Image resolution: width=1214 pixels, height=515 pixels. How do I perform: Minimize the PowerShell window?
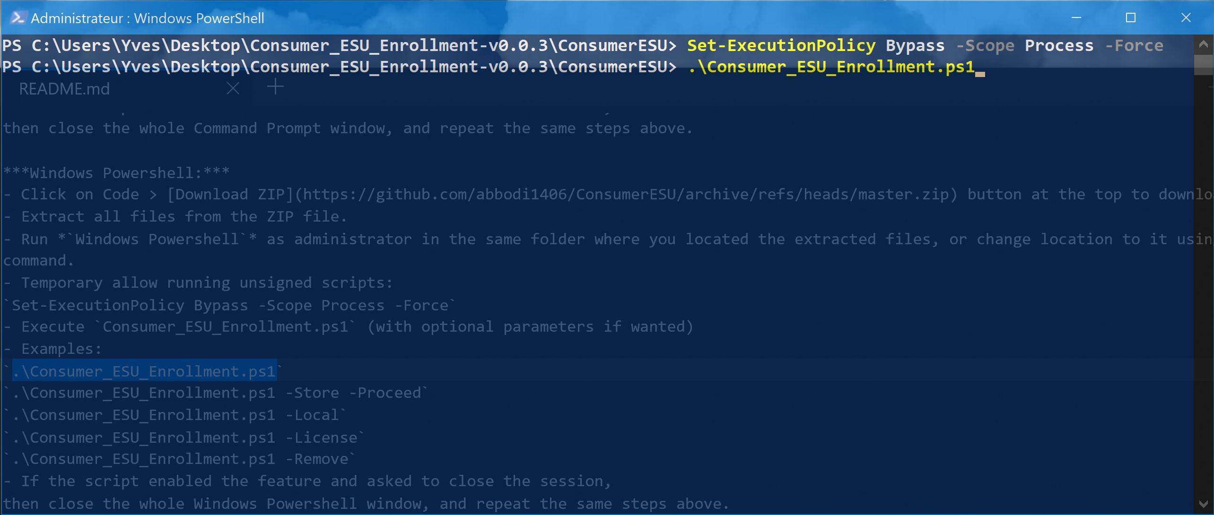[x=1076, y=18]
